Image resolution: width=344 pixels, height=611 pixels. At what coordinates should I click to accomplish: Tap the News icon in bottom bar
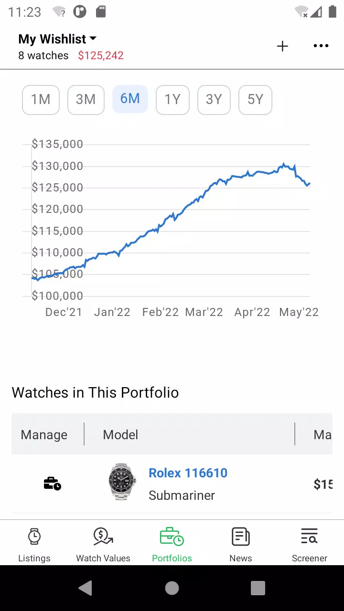[x=241, y=537]
